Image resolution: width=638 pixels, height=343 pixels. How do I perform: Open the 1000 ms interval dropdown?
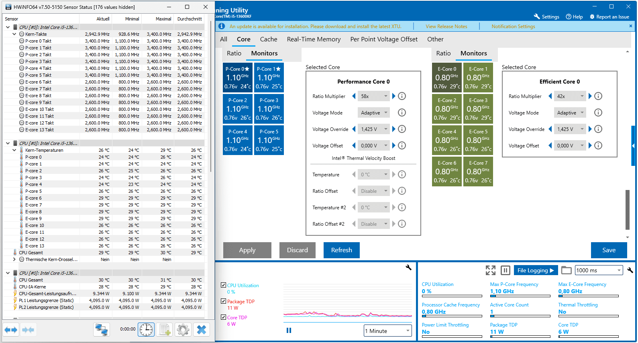(599, 270)
